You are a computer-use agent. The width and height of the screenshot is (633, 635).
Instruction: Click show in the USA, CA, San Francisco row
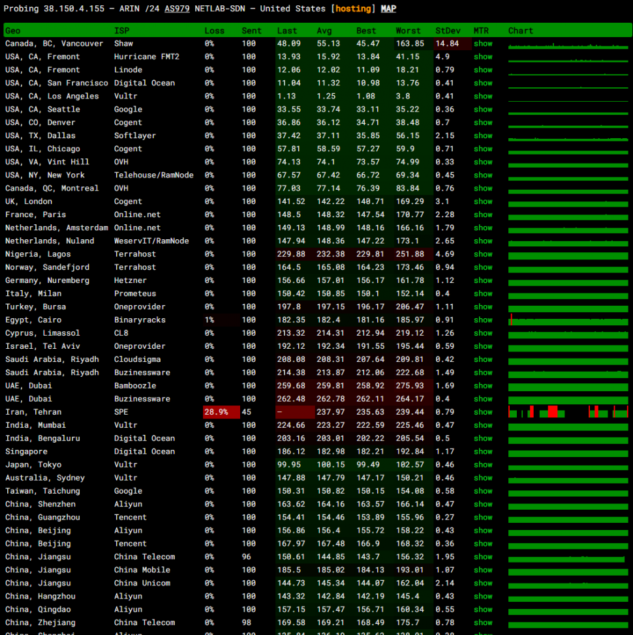pos(483,83)
